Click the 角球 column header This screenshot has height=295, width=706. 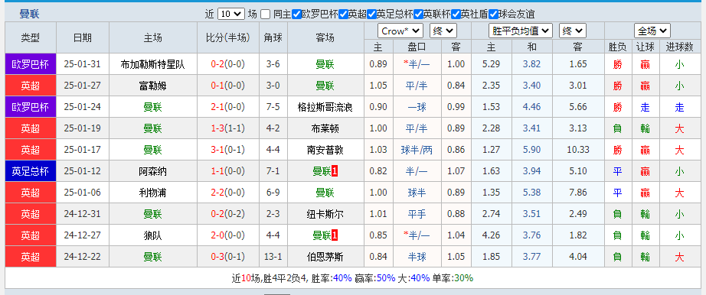click(x=273, y=37)
